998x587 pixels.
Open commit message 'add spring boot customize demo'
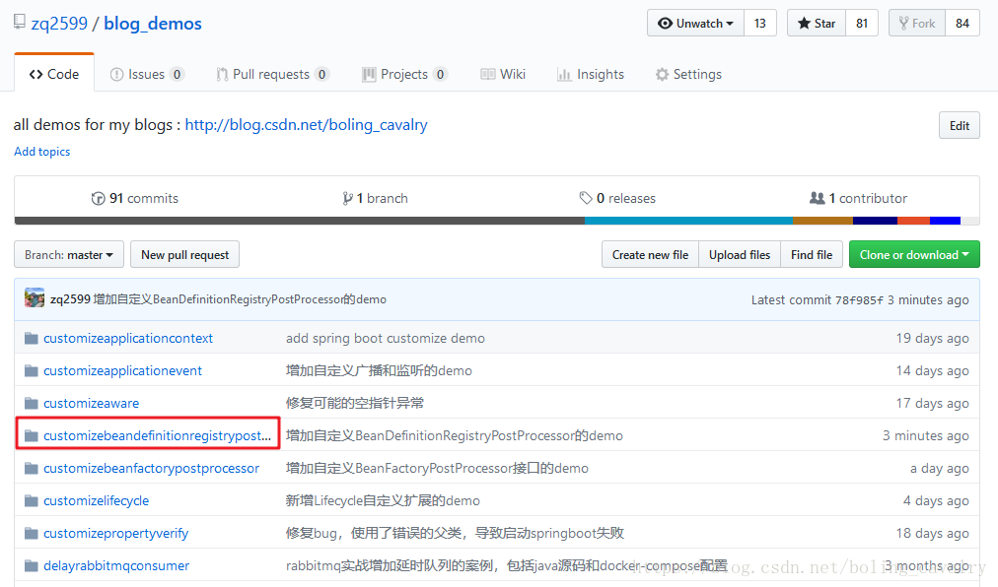click(x=385, y=339)
